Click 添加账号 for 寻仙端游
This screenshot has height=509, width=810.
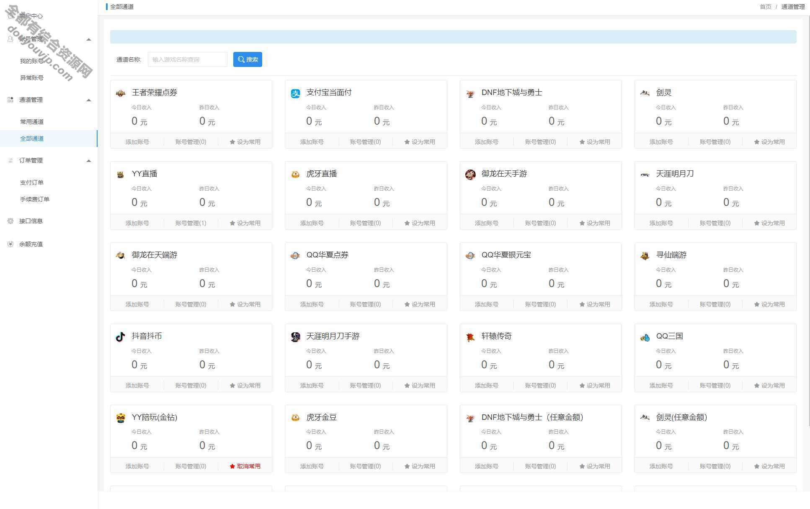[x=661, y=304]
